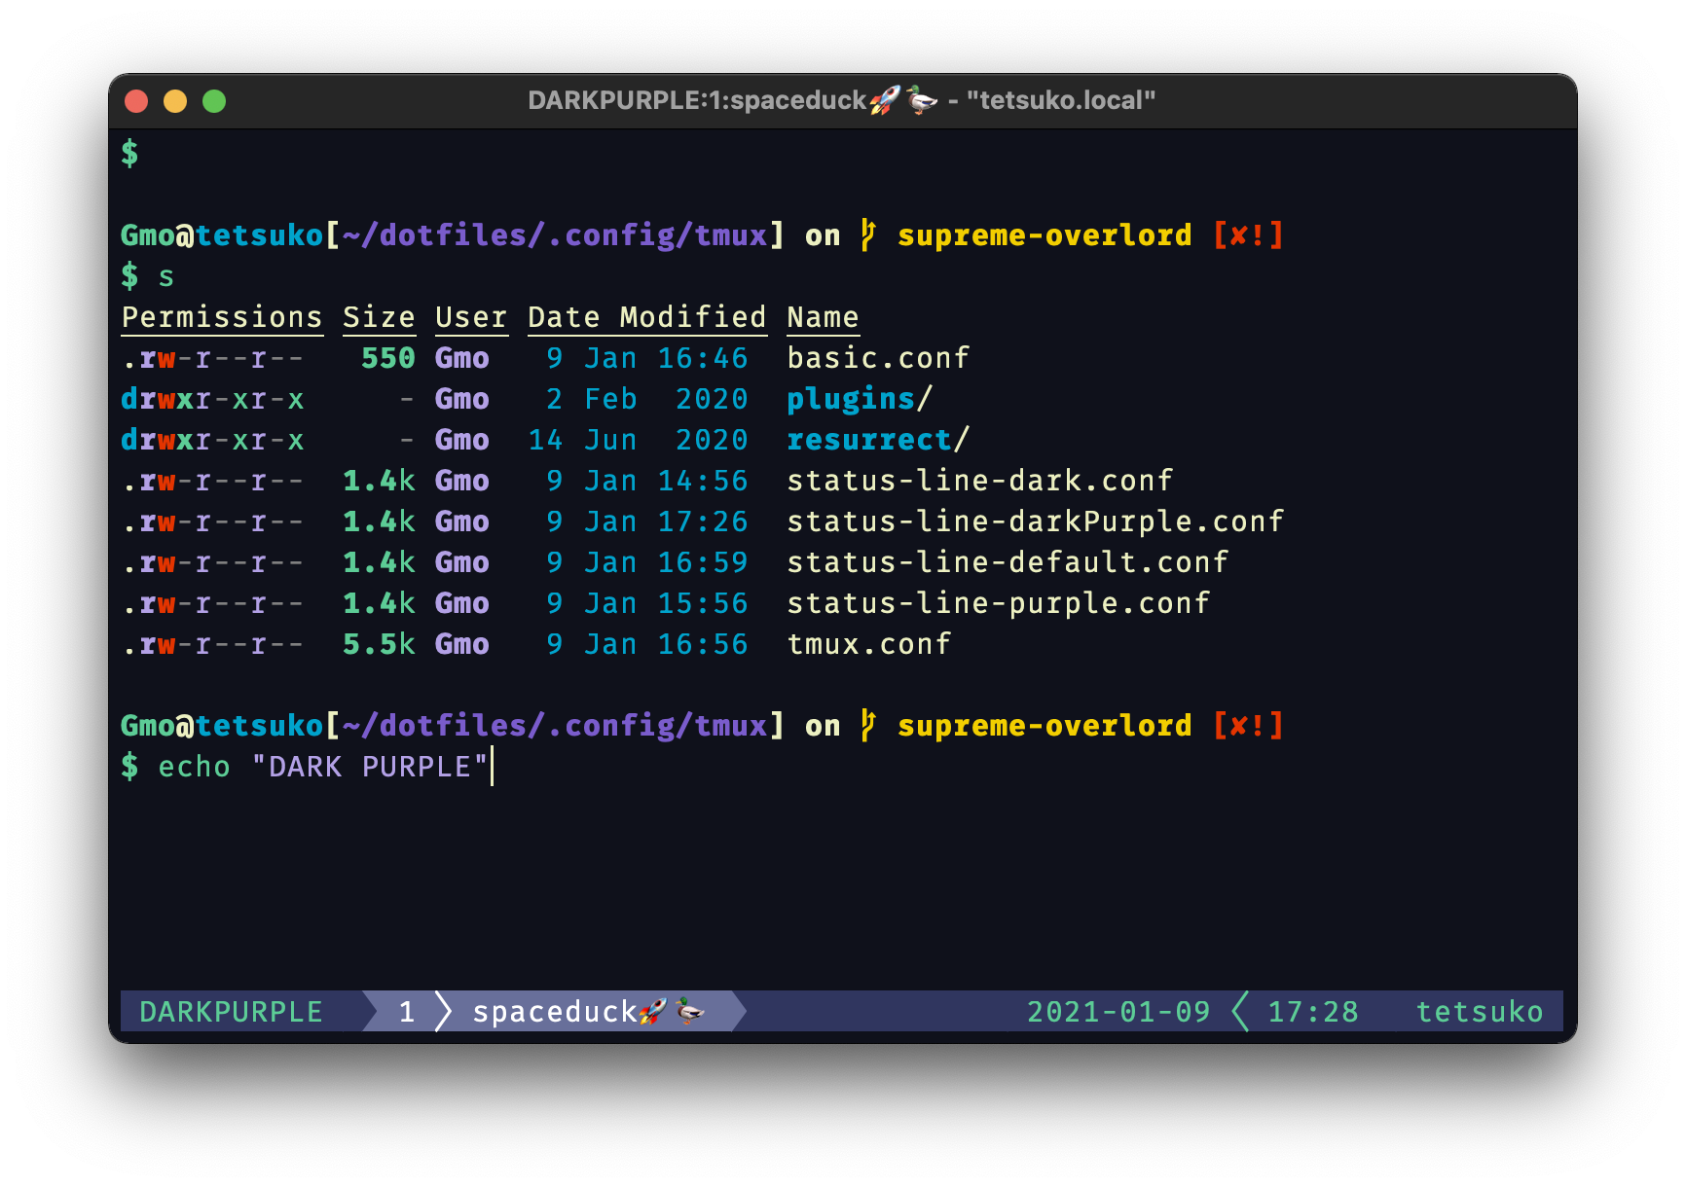This screenshot has height=1187, width=1686.
Task: Click the [✘!] git status in second prompt
Action: 1248,726
